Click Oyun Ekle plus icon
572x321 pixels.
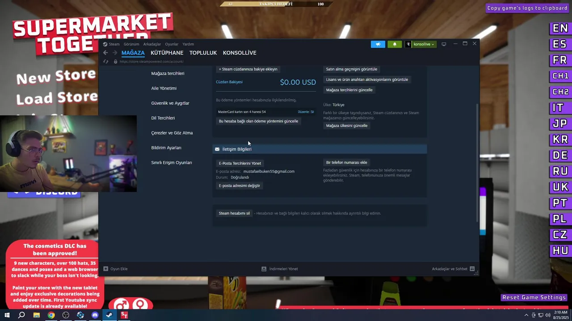106,269
